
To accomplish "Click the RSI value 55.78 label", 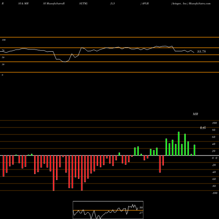I will (x=201, y=52).
